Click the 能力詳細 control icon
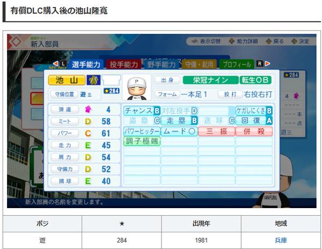Viewport: 322px width, 249px height. (x=232, y=41)
